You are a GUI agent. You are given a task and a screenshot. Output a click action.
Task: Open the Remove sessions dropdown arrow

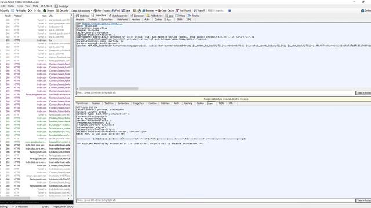coord(32,10)
